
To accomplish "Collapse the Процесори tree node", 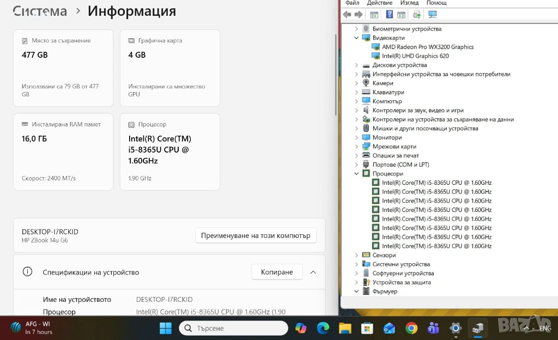I will [357, 174].
